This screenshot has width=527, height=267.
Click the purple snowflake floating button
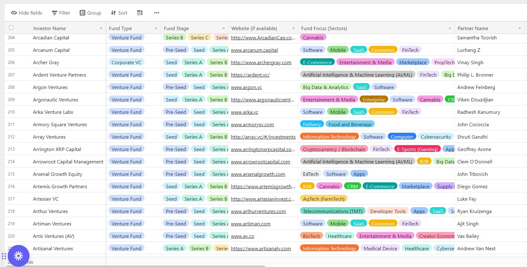(x=19, y=256)
